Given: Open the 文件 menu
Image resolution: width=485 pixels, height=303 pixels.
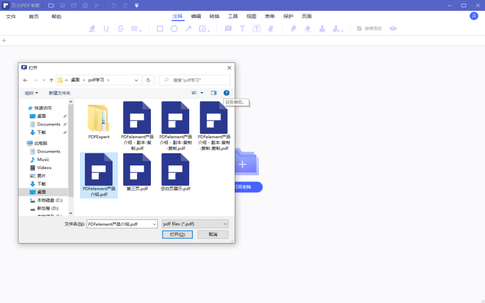Looking at the screenshot, I should 11,16.
